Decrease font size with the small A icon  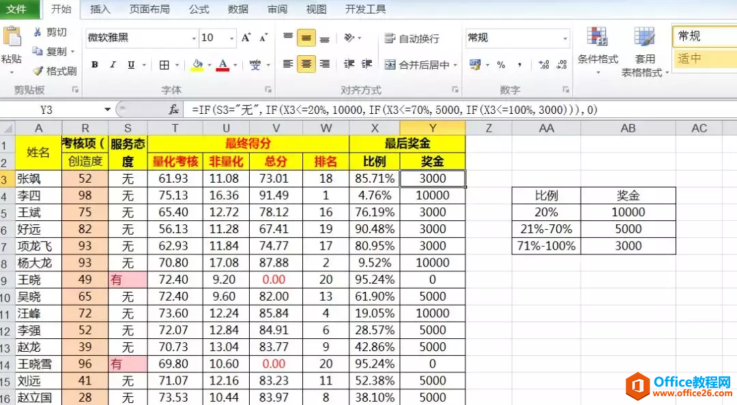coord(263,37)
